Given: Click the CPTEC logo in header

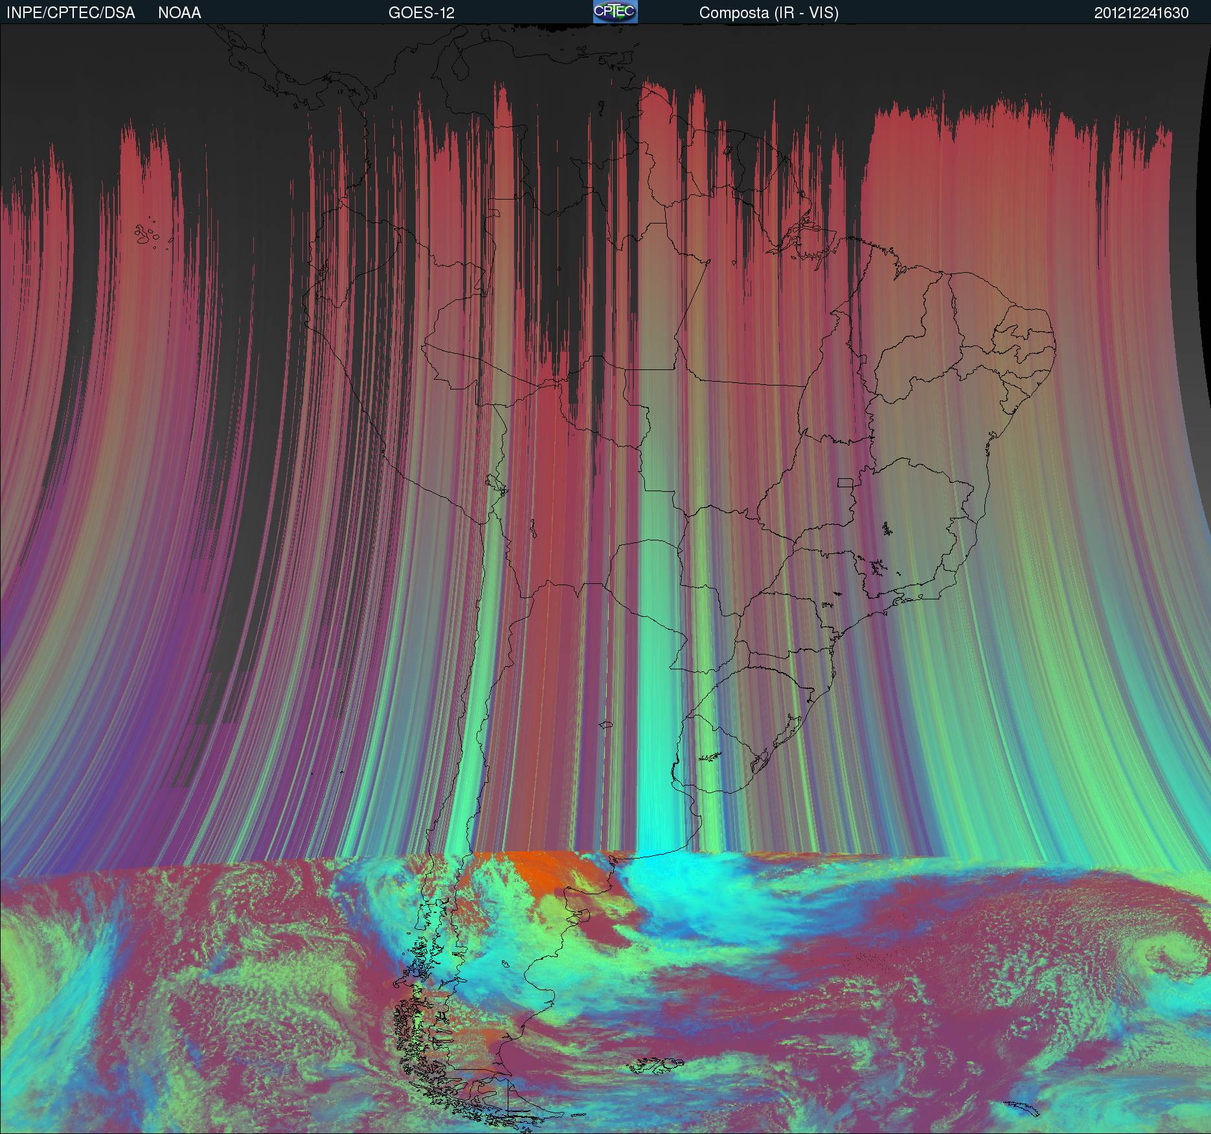Looking at the screenshot, I should [x=615, y=12].
